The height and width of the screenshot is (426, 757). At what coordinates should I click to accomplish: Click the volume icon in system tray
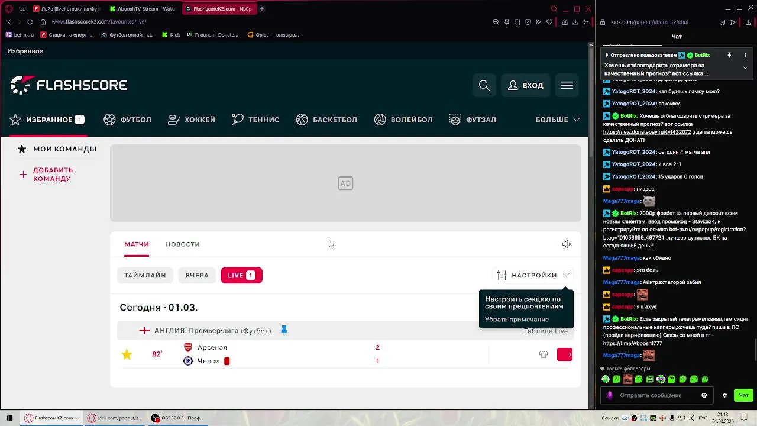click(x=692, y=418)
